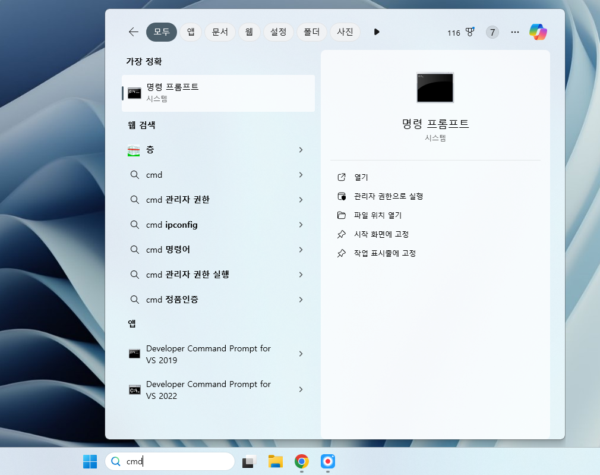Click the taskbar search box with cmd

point(170,461)
